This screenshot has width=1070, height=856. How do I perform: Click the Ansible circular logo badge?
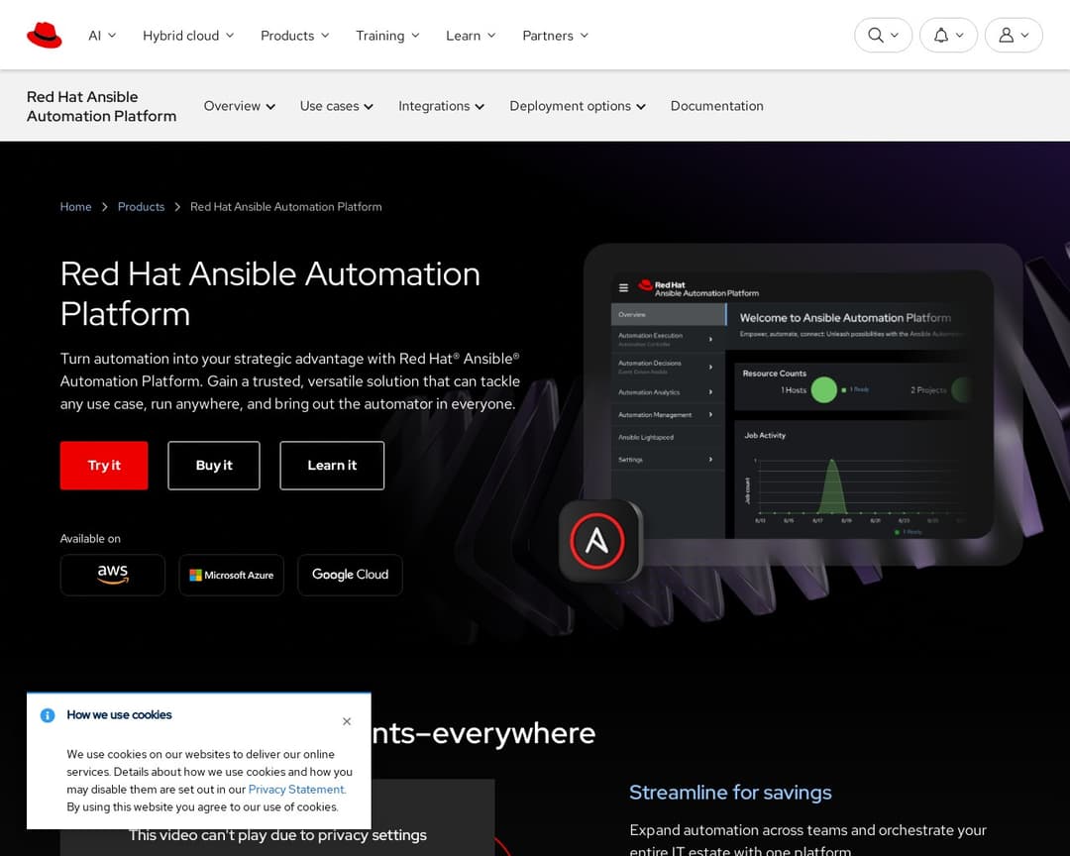pos(598,541)
